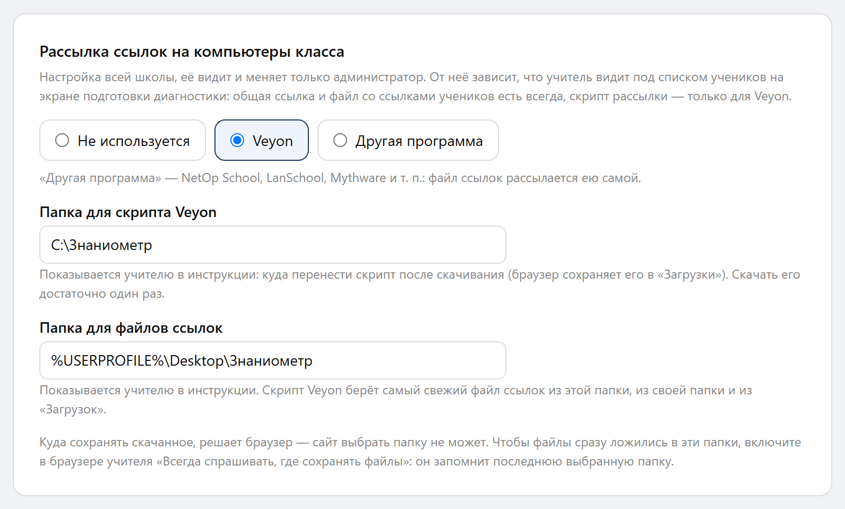Choose «Другая программа» radio option
Image resolution: width=845 pixels, height=509 pixels.
(408, 140)
